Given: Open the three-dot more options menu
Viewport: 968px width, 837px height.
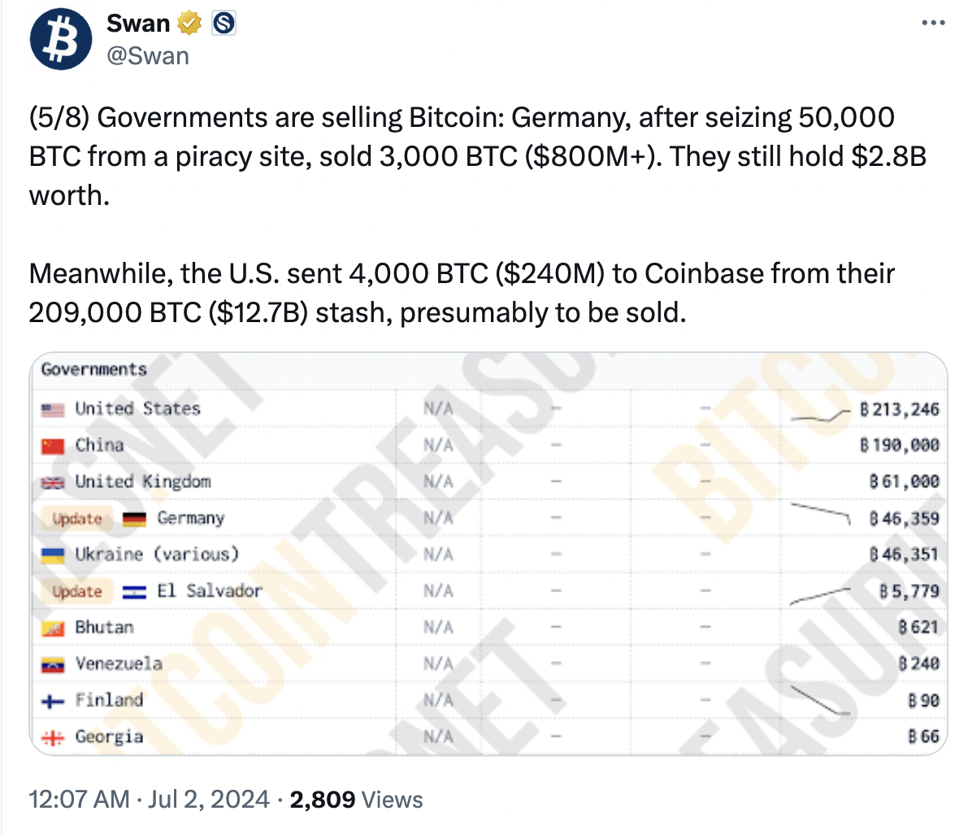Looking at the screenshot, I should [933, 23].
